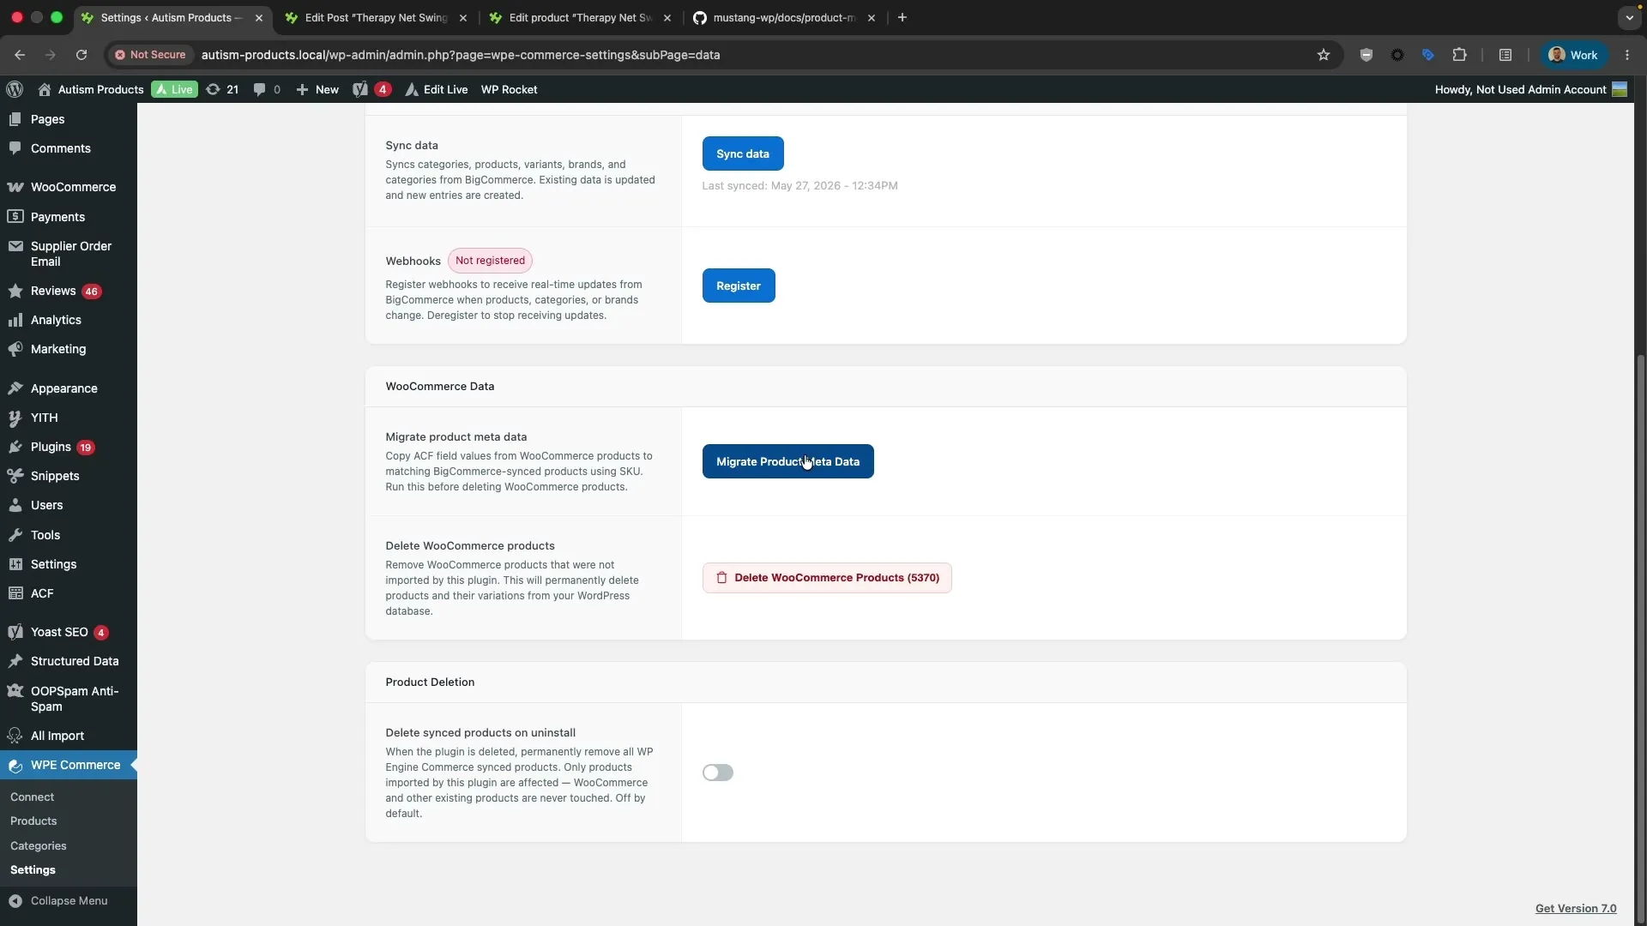Viewport: 1647px width, 926px height.
Task: Click Settings submenu under WPE Commerce
Action: (33, 869)
